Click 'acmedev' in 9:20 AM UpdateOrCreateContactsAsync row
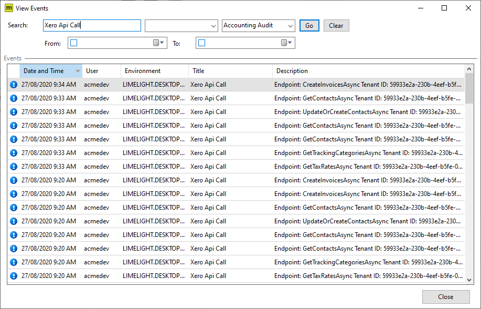481x309 pixels. click(97, 221)
